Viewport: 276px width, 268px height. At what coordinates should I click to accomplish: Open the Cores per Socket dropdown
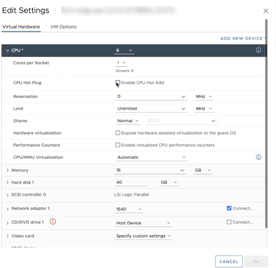[121, 63]
